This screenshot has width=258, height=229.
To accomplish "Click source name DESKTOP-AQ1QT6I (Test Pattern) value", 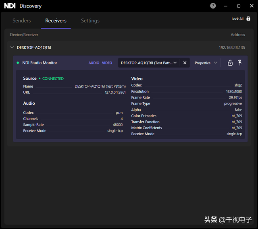I will (x=100, y=87).
